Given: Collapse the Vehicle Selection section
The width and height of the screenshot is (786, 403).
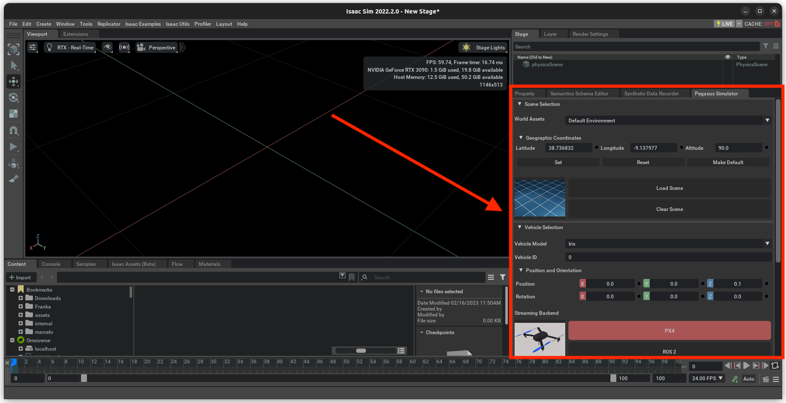Looking at the screenshot, I should pyautogui.click(x=520, y=227).
